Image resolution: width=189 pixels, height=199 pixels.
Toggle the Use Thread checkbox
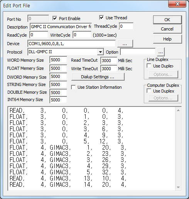101,17
